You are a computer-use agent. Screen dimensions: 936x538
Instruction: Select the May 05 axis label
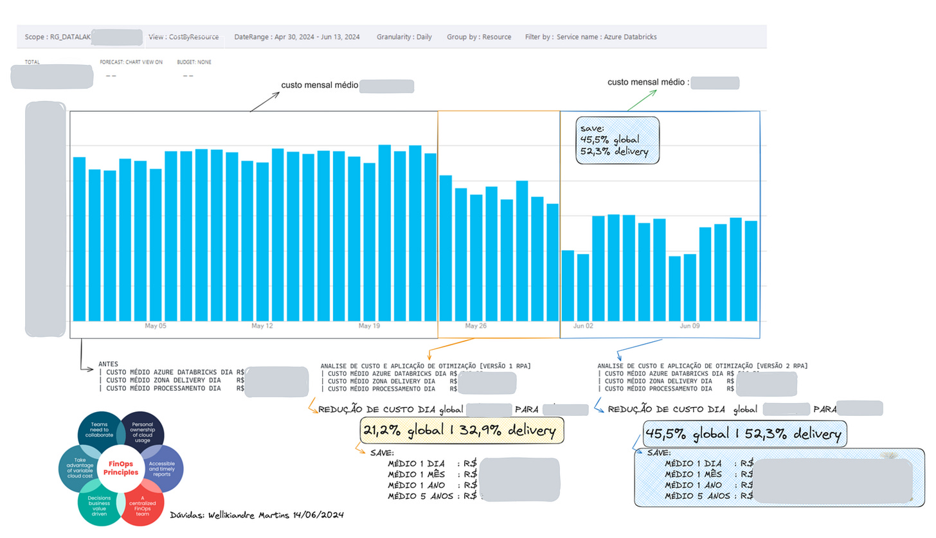click(x=156, y=327)
